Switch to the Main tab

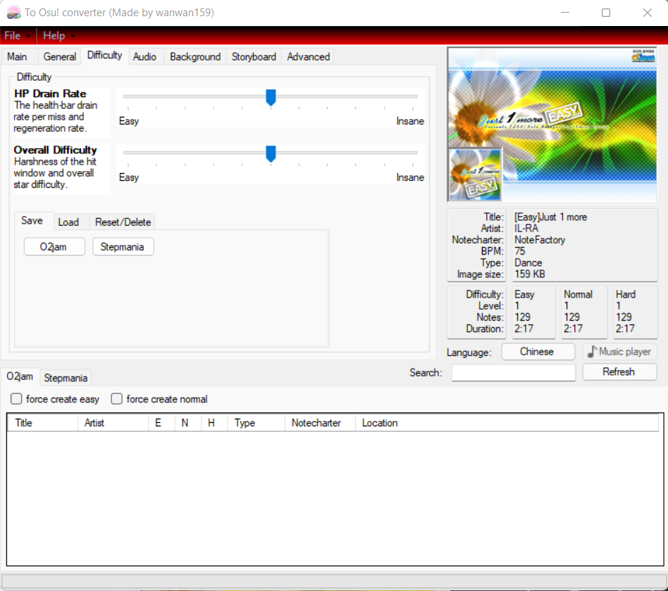17,56
